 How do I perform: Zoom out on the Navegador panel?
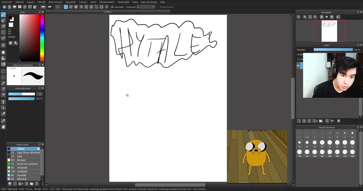click(x=315, y=17)
